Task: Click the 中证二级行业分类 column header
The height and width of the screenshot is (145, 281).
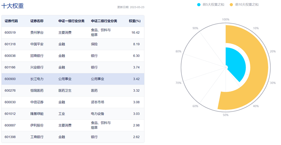Action: pyautogui.click(x=104, y=21)
